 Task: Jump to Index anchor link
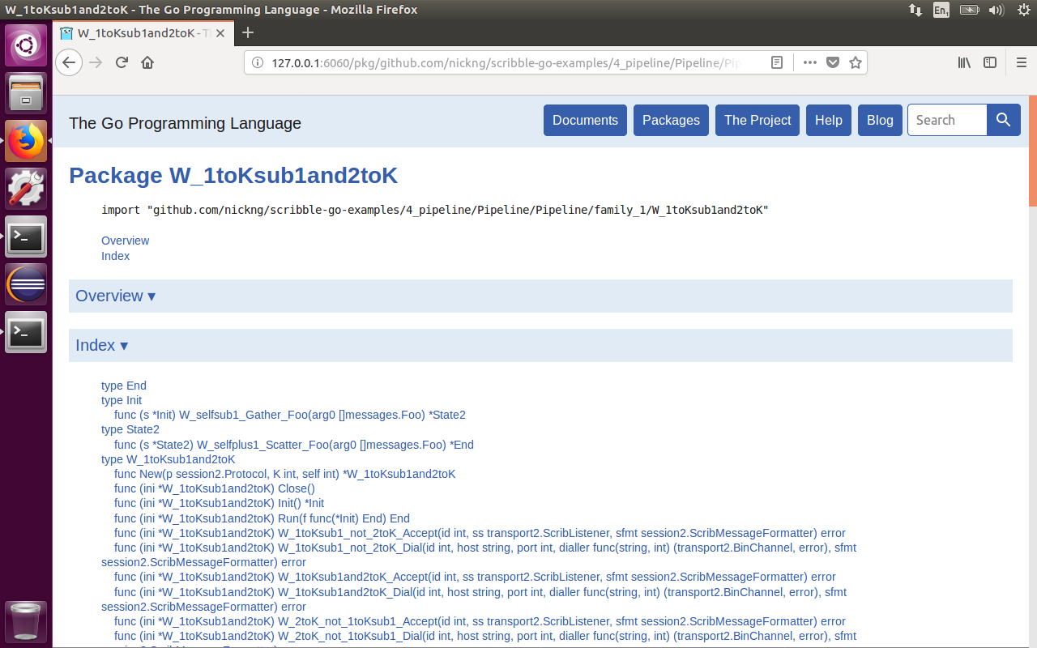(x=115, y=256)
